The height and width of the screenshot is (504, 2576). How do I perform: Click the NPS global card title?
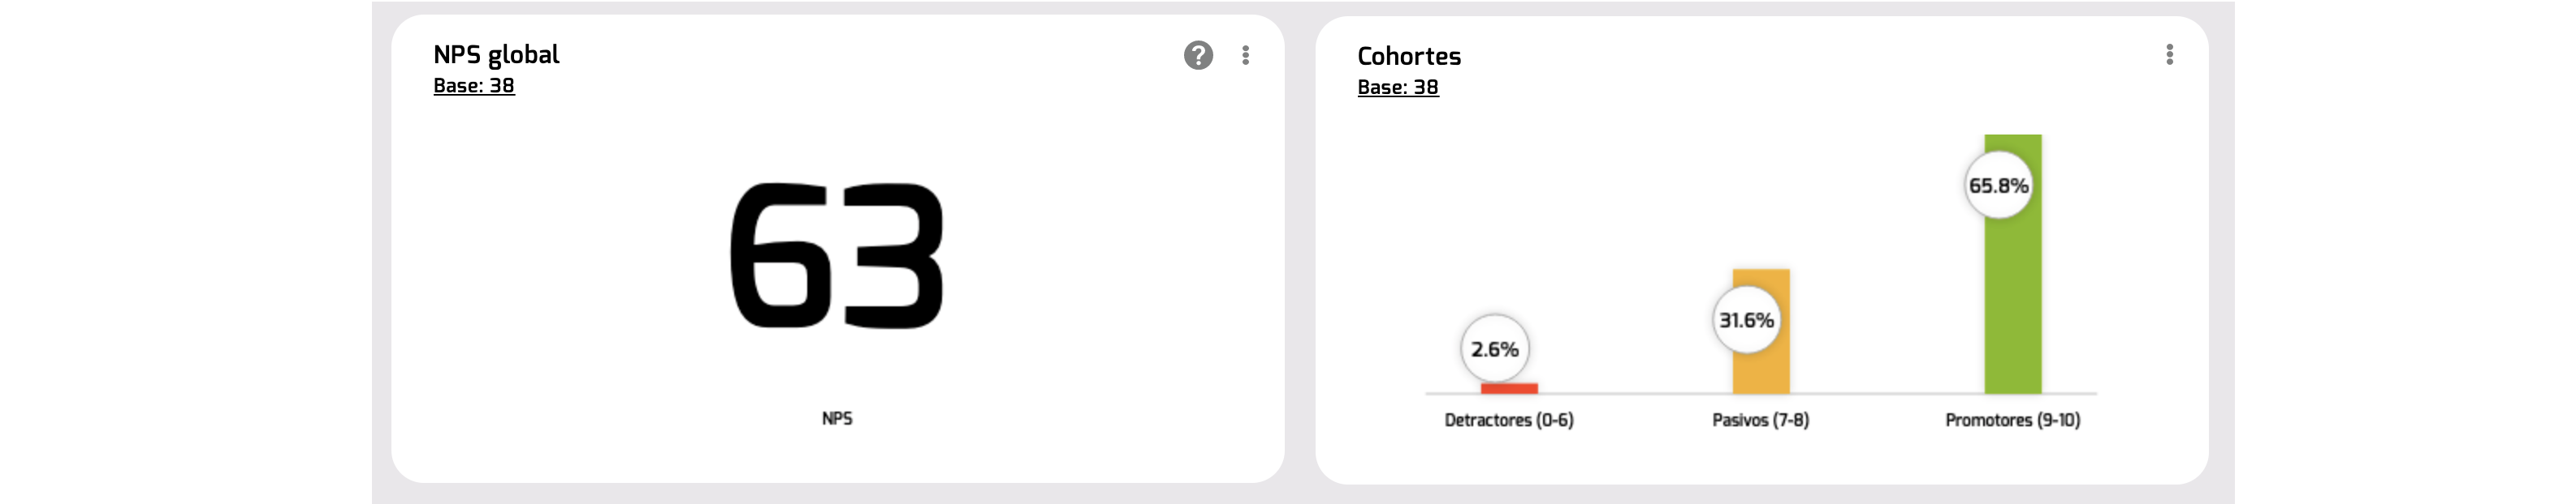496,55
